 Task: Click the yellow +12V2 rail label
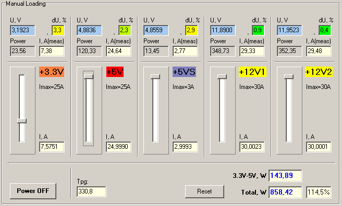coord(319,72)
